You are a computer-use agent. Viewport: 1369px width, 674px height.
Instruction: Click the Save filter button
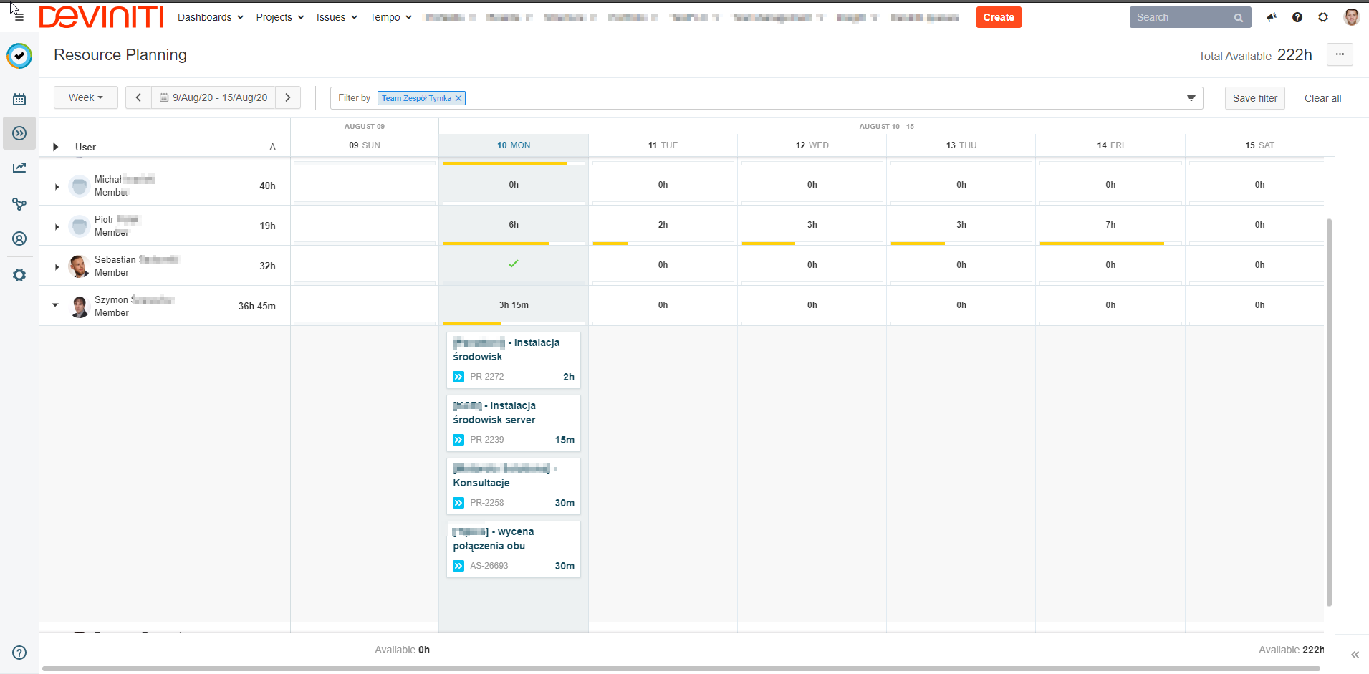1254,98
